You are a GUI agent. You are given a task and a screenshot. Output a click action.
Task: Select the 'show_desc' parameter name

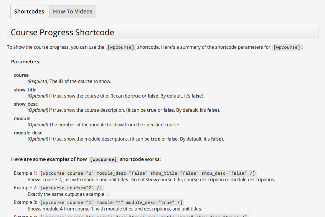pyautogui.click(x=25, y=104)
